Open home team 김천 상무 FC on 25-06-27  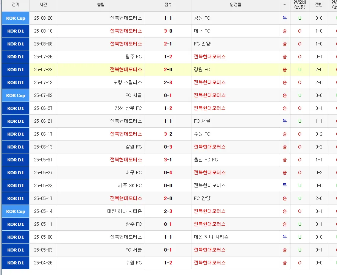tap(128, 108)
